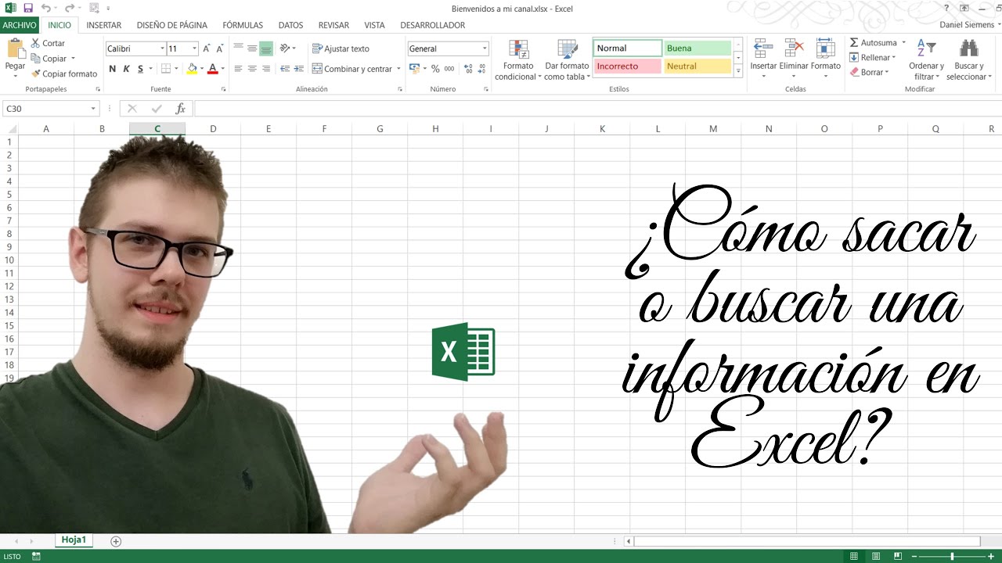Image resolution: width=1002 pixels, height=563 pixels.
Task: Center text horizontally in the cell
Action: (x=252, y=69)
